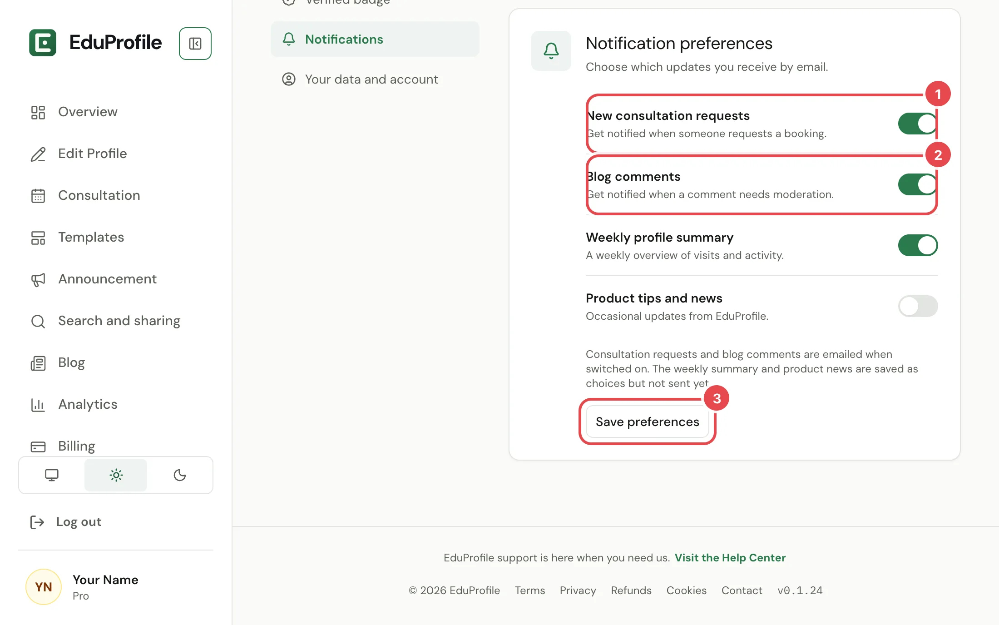Viewport: 999px width, 625px height.
Task: Visit the Help Center link
Action: (x=730, y=558)
